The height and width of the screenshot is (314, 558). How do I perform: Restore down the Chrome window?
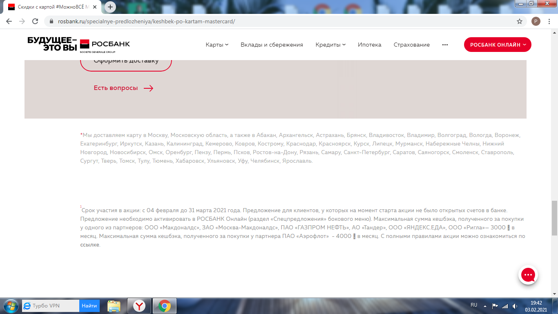531,3
